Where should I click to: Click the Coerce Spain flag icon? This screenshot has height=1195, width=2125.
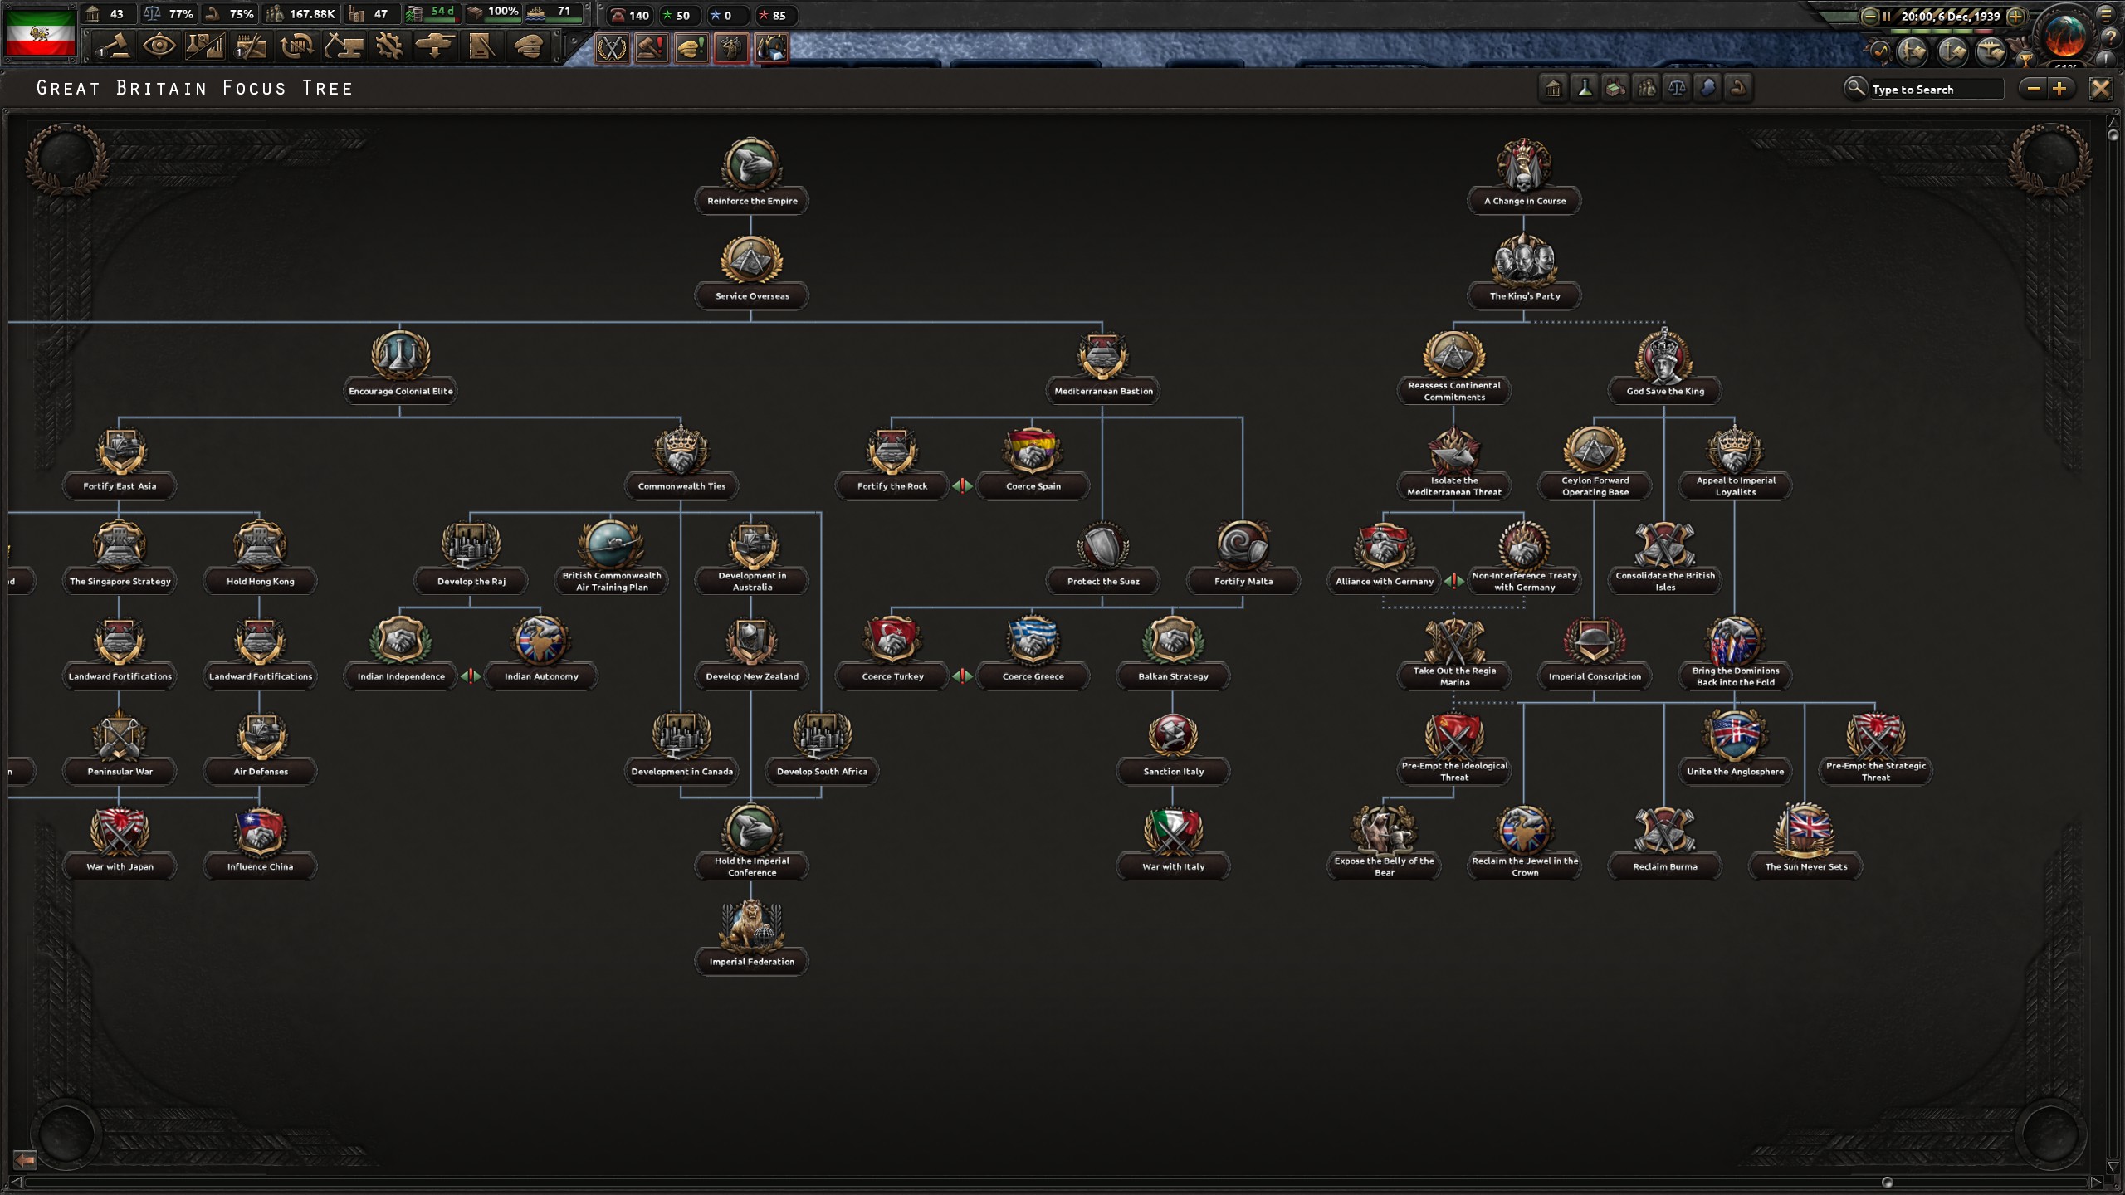point(1032,451)
